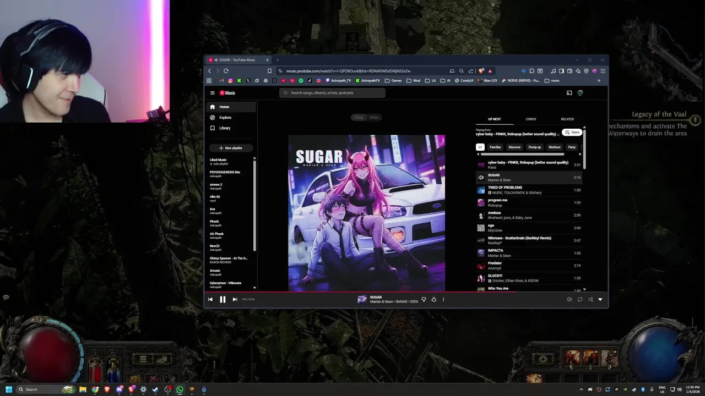Toggle the repeat mode

[580, 299]
